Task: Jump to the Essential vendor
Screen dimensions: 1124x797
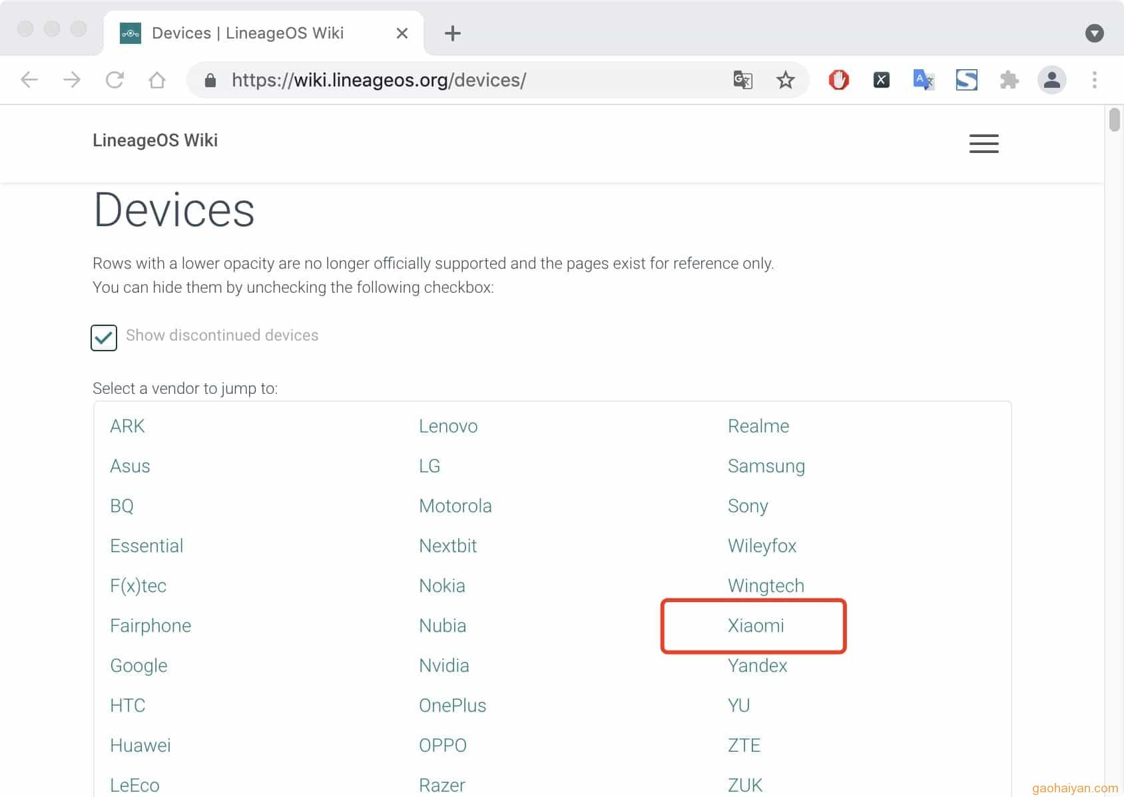Action: [146, 546]
